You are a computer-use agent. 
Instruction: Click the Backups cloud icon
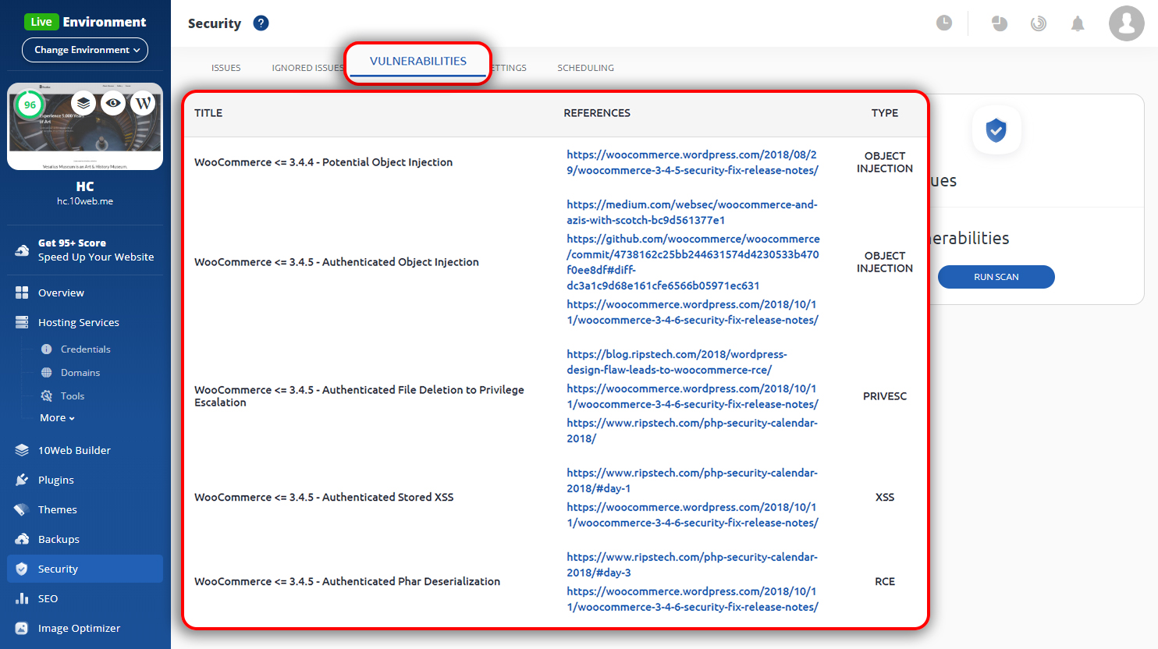coord(22,539)
